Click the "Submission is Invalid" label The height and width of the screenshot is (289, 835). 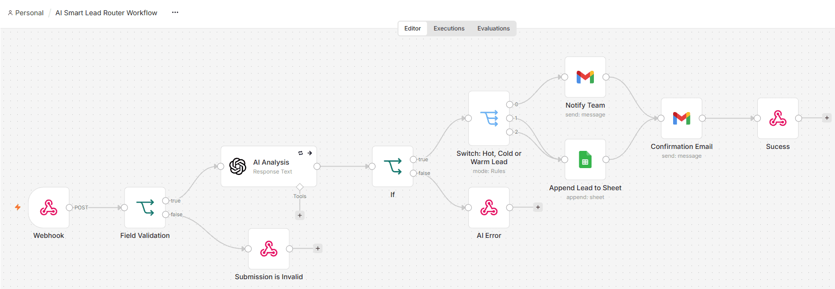269,277
